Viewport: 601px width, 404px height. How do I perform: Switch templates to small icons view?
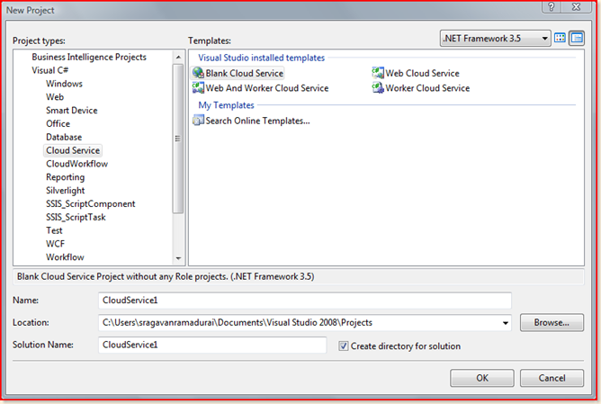coord(576,38)
